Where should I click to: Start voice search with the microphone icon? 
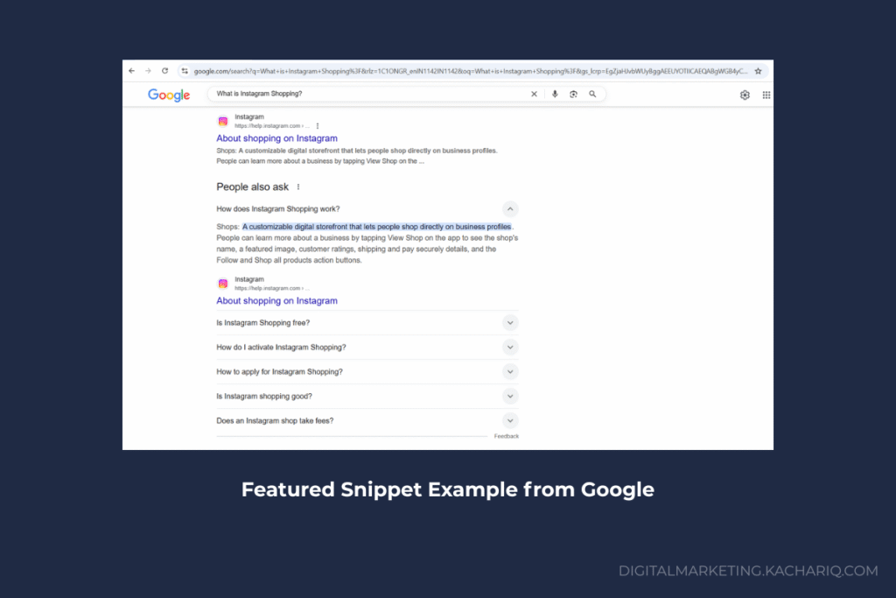click(x=555, y=95)
